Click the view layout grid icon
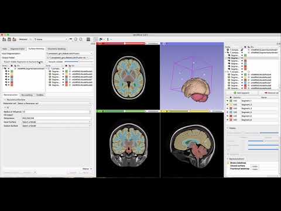Viewport: 281px width, 211px height. (x=88, y=39)
